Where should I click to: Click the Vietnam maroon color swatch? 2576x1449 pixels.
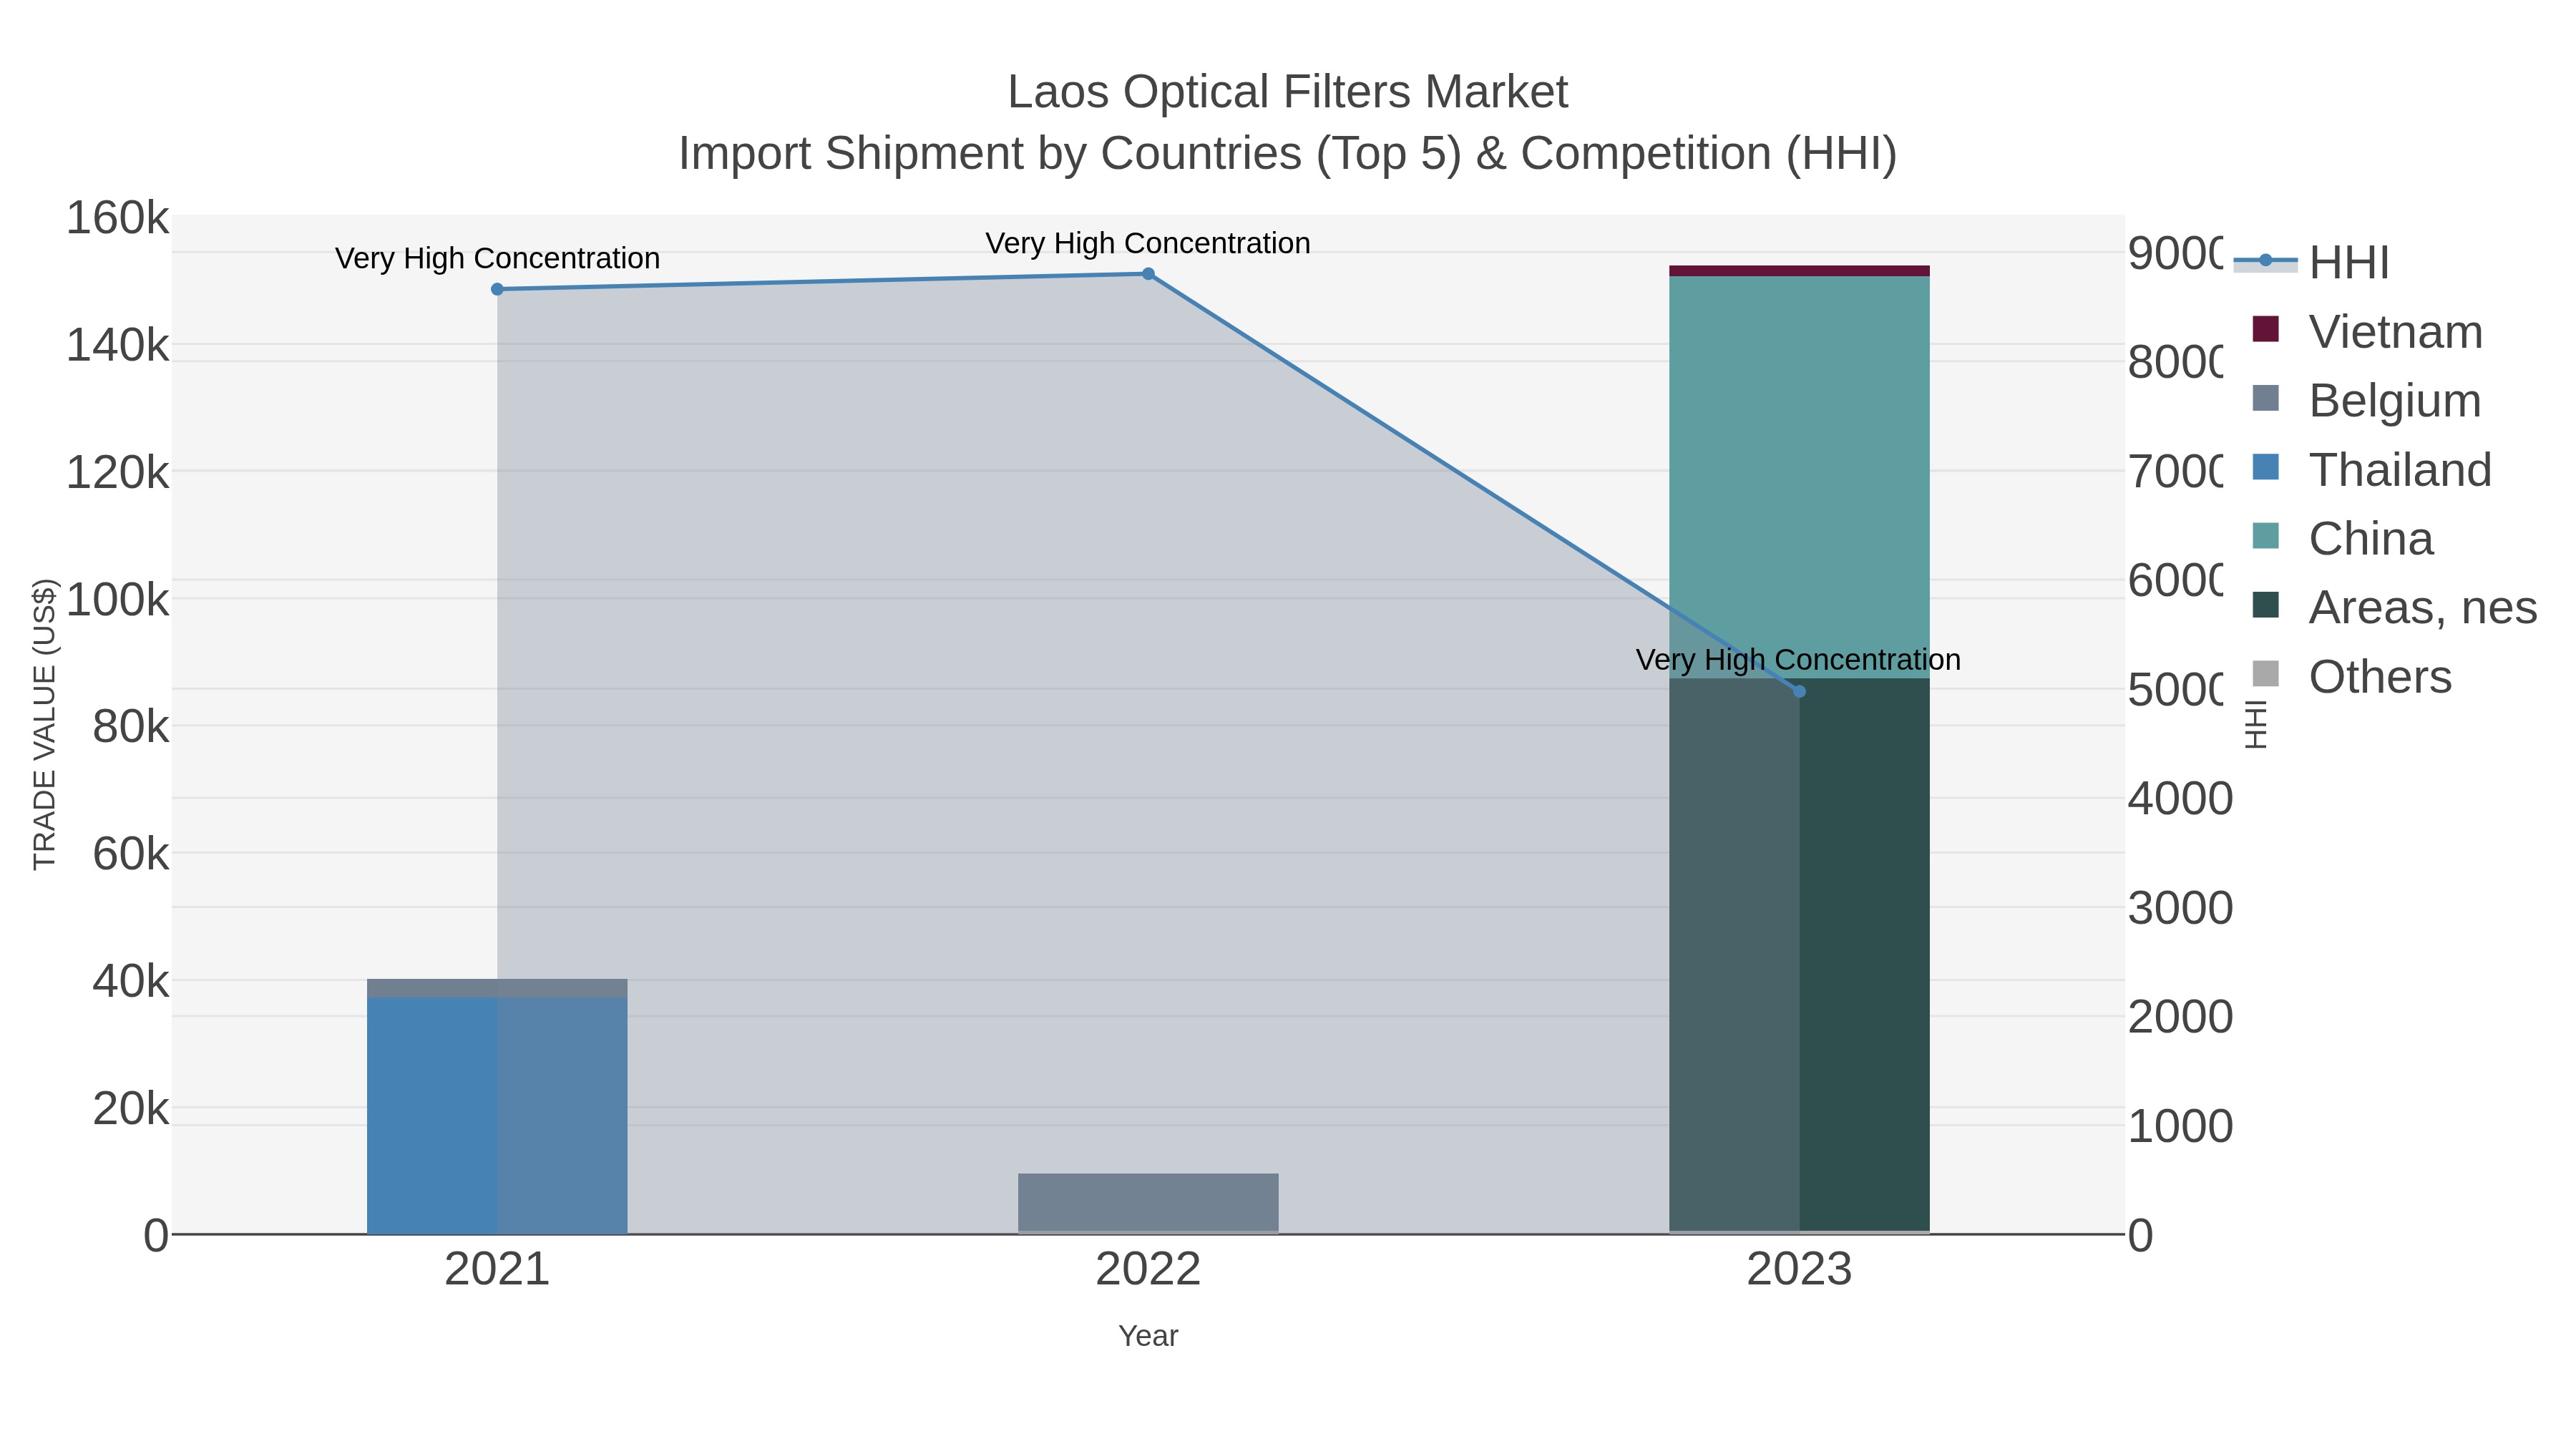[x=2265, y=329]
